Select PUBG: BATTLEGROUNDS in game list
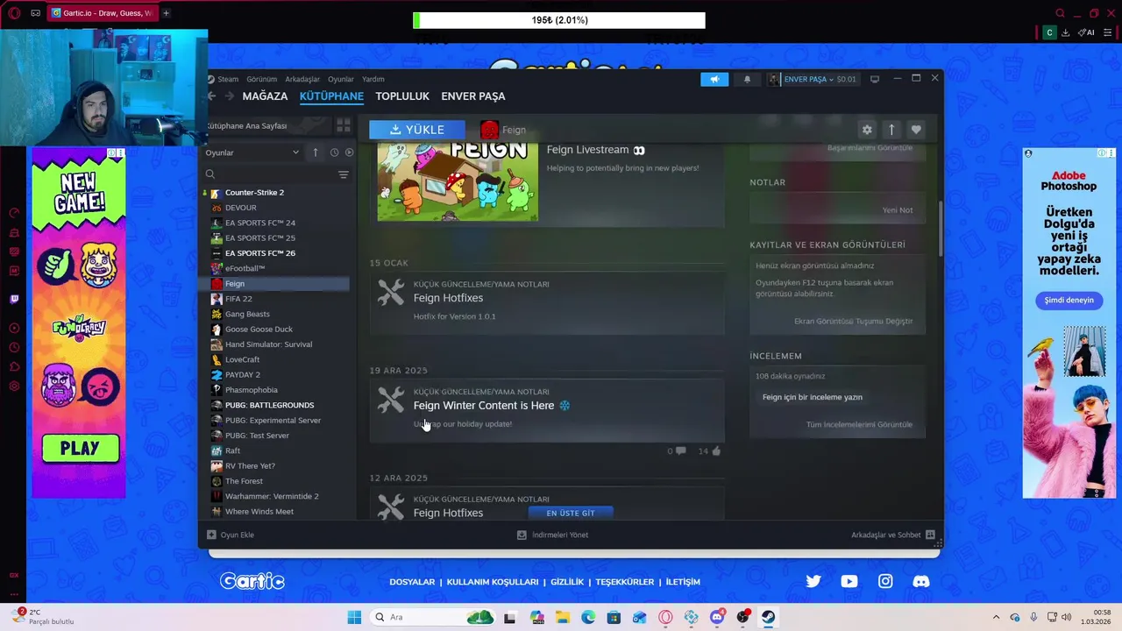1122x631 pixels. pyautogui.click(x=269, y=405)
